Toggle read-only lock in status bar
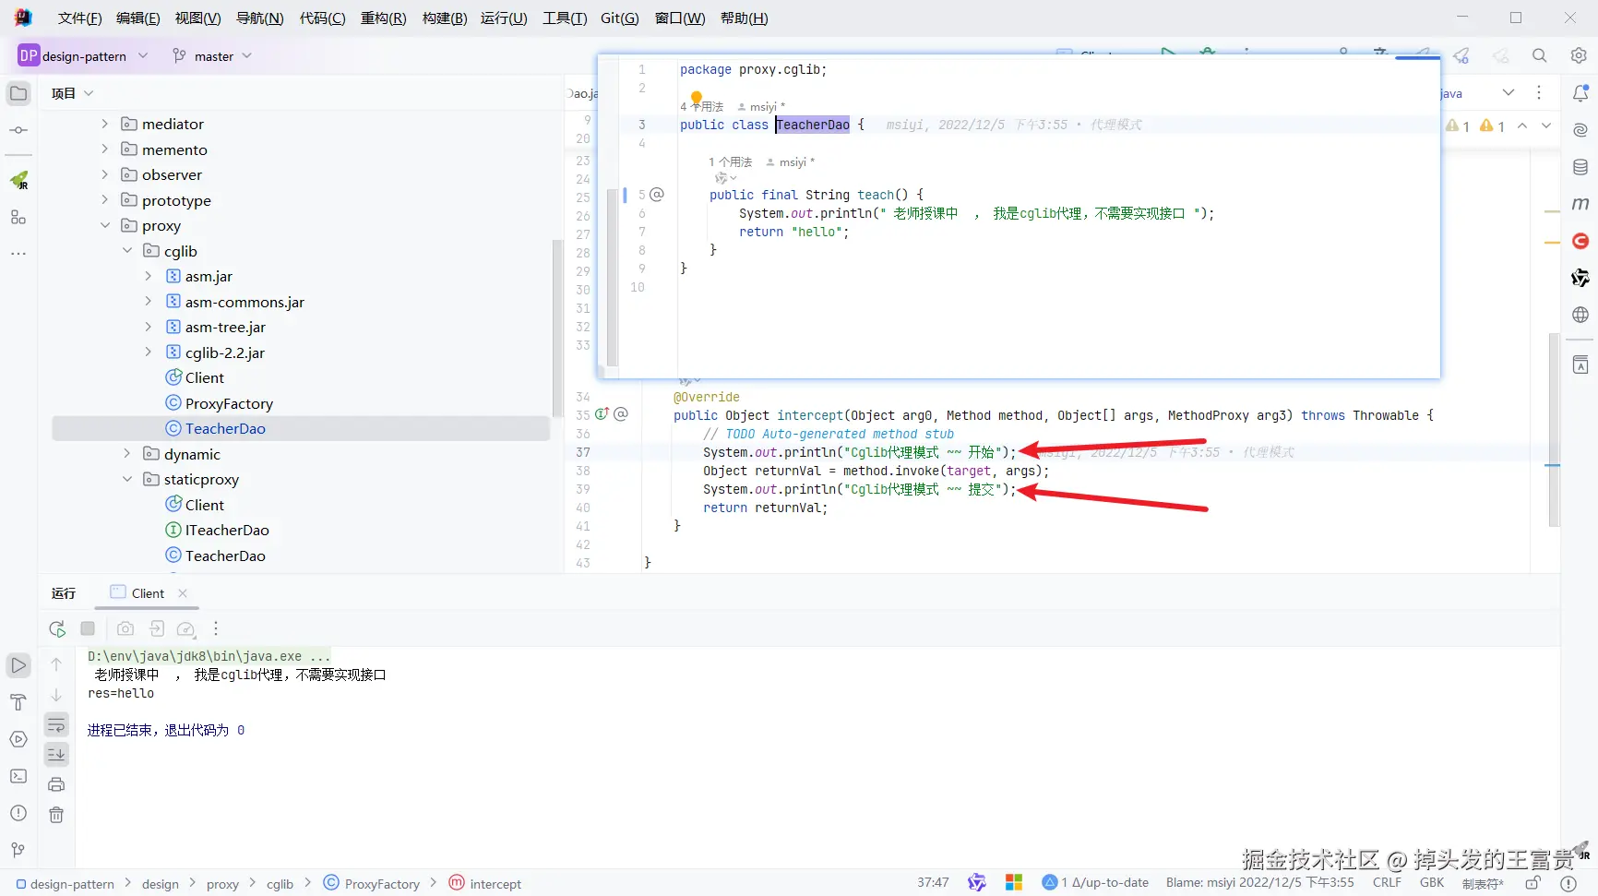 1533,883
